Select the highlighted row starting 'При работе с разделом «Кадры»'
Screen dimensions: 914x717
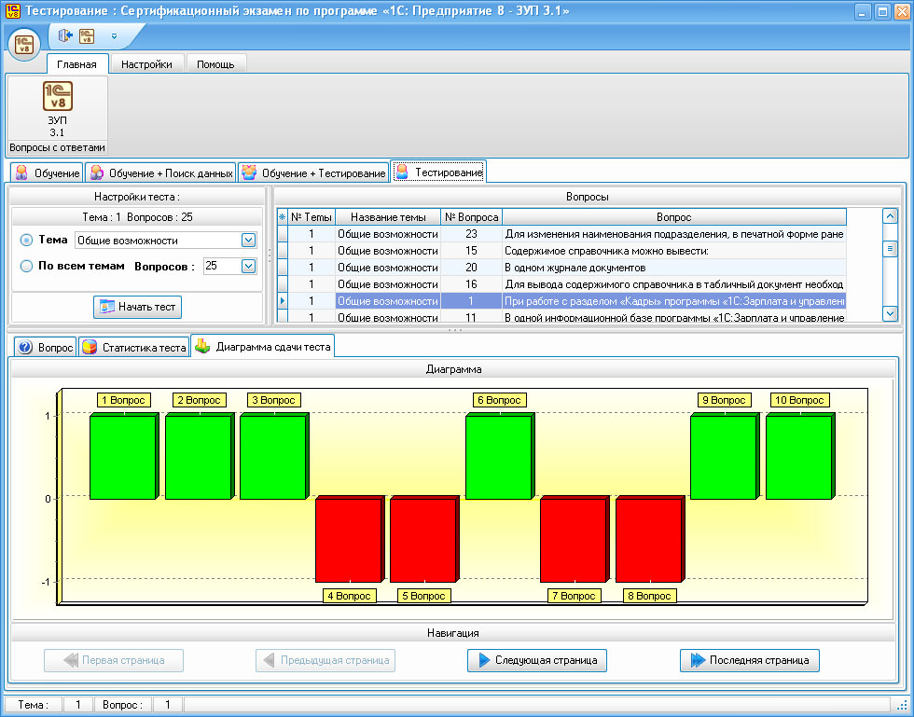[x=561, y=301]
